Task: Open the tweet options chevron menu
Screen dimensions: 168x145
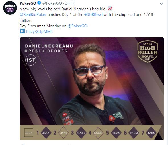Action: [161, 4]
